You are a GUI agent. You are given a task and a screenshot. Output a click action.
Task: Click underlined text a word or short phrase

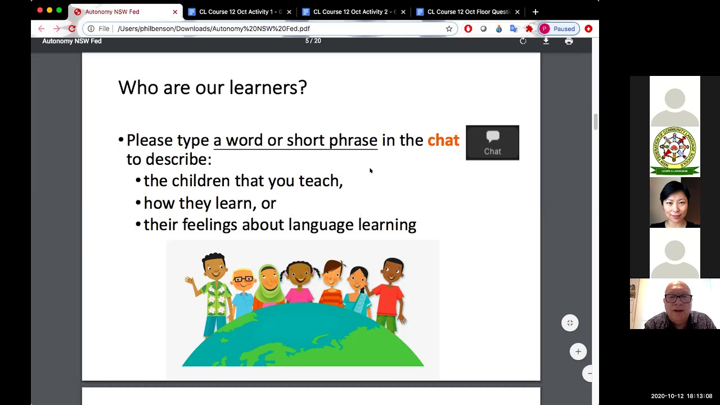click(x=295, y=141)
